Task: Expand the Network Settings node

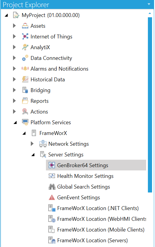Action: [x=32, y=144]
